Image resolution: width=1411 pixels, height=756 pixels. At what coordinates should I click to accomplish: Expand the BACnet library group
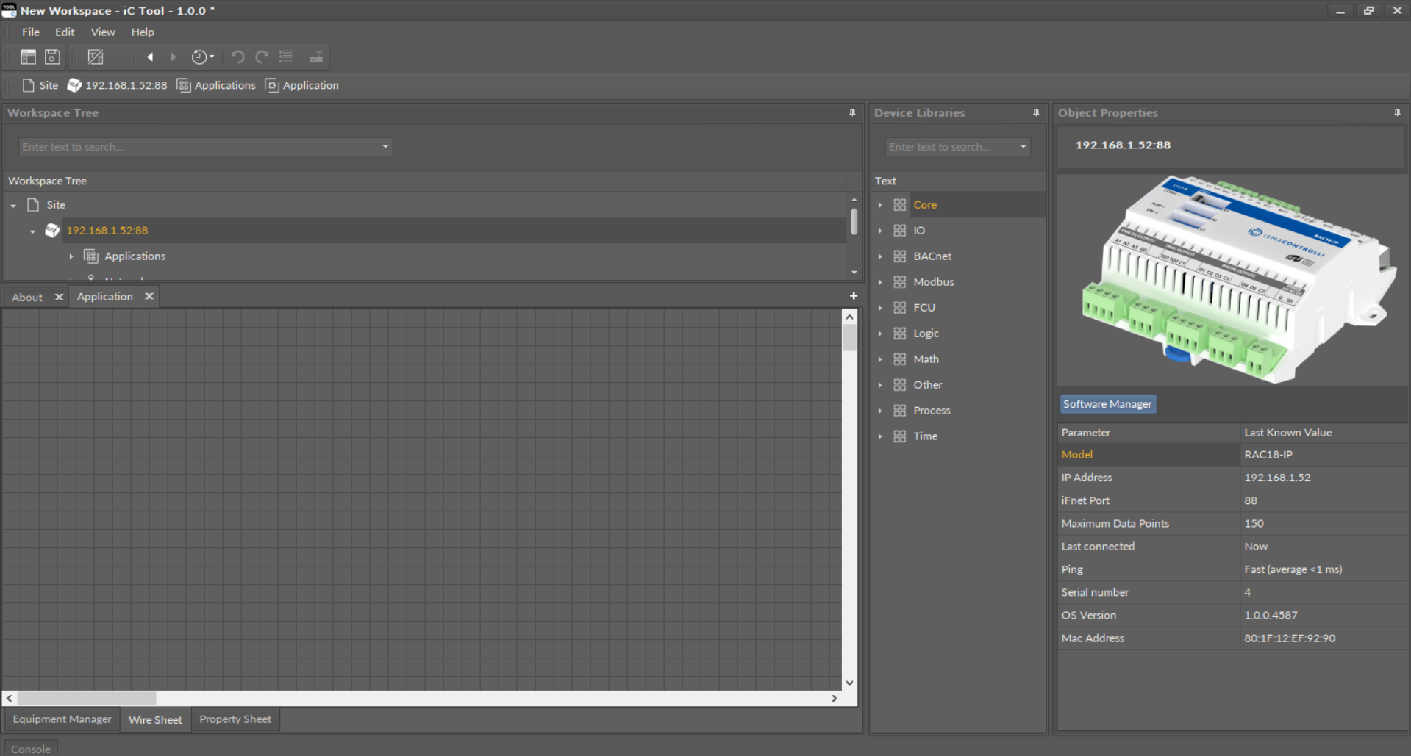click(x=880, y=256)
